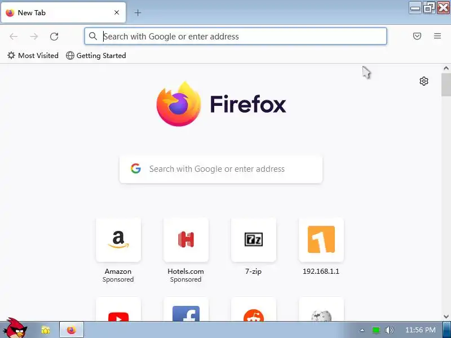Screen dimensions: 451x338
Task: Focus the address bar field
Action: coord(235,36)
